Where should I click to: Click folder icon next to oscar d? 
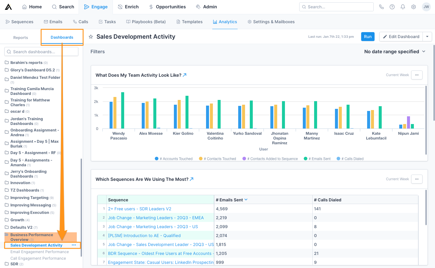(7, 111)
